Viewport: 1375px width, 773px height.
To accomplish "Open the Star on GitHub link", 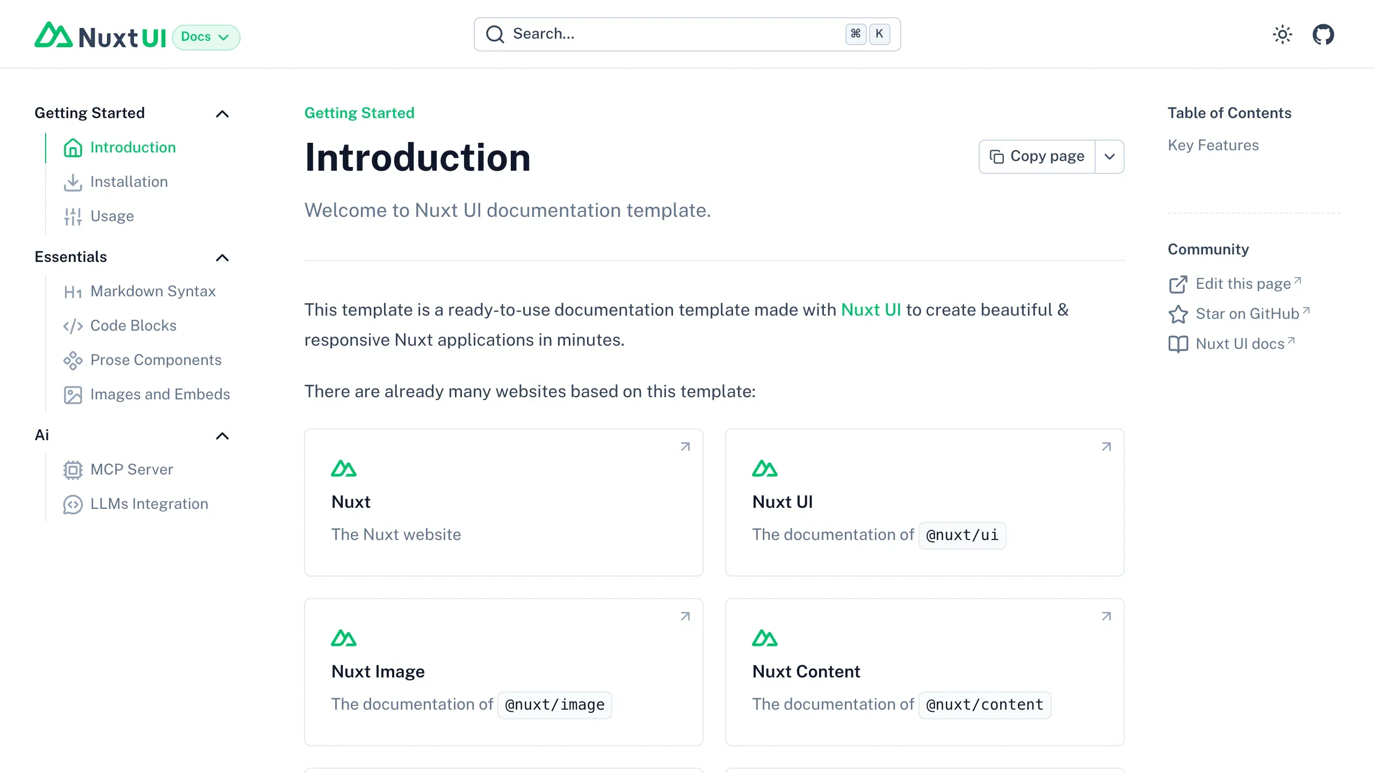I will [1247, 314].
